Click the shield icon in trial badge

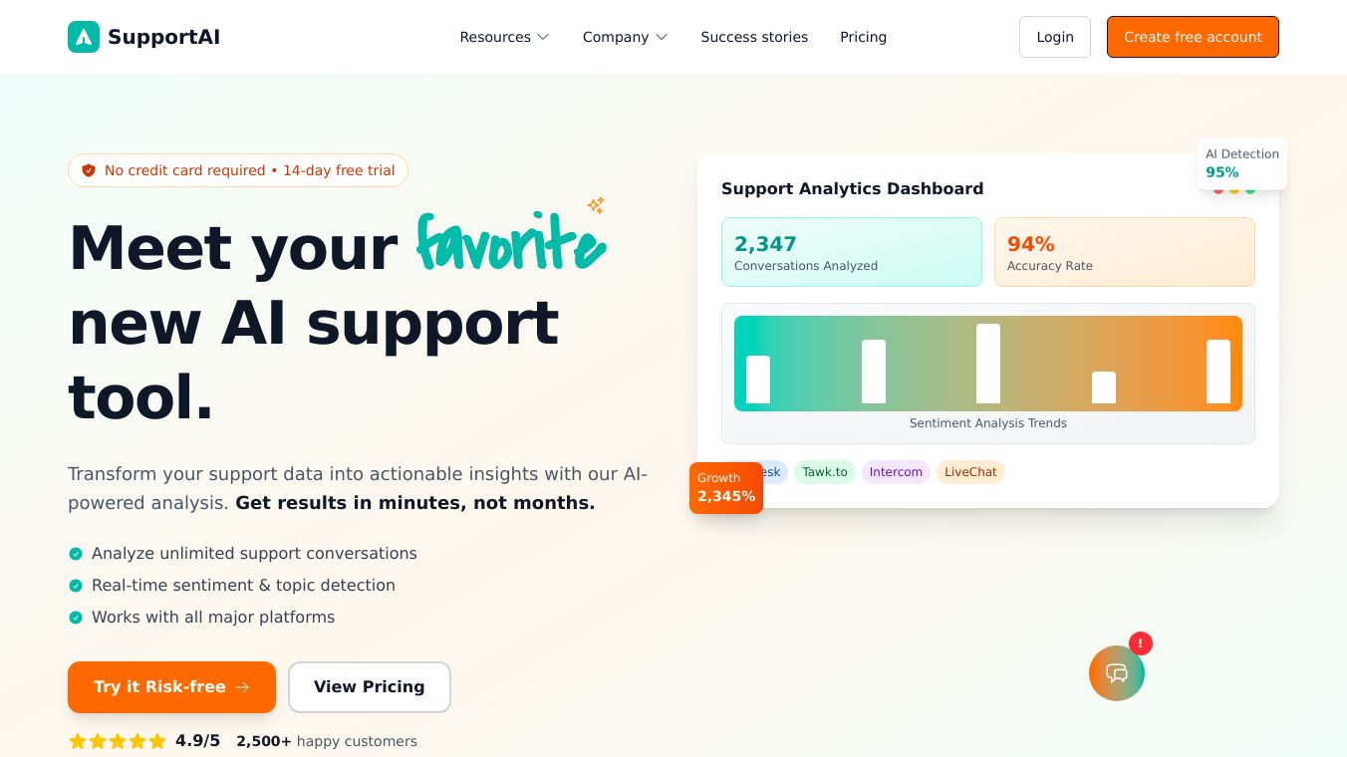(89, 170)
